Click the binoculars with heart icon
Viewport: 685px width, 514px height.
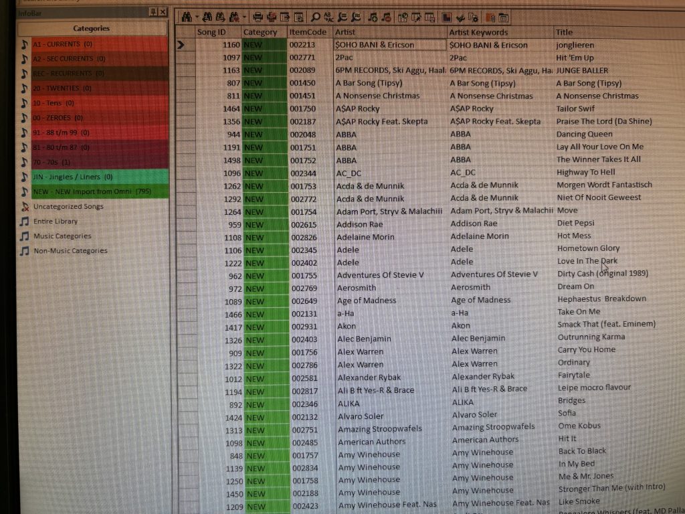point(235,17)
